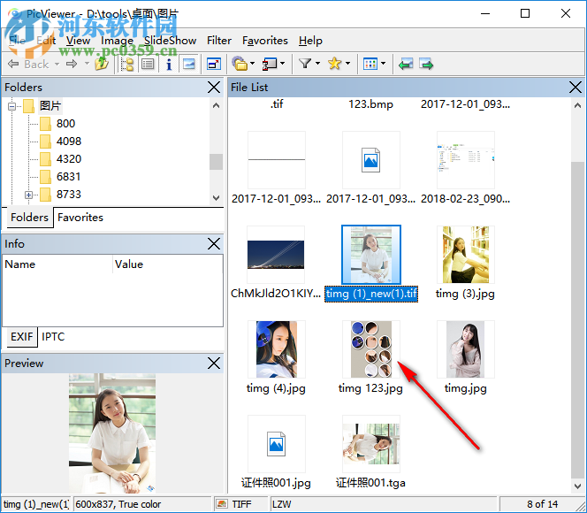Open recent folders dropdown arrow
The image size is (587, 513).
point(252,64)
